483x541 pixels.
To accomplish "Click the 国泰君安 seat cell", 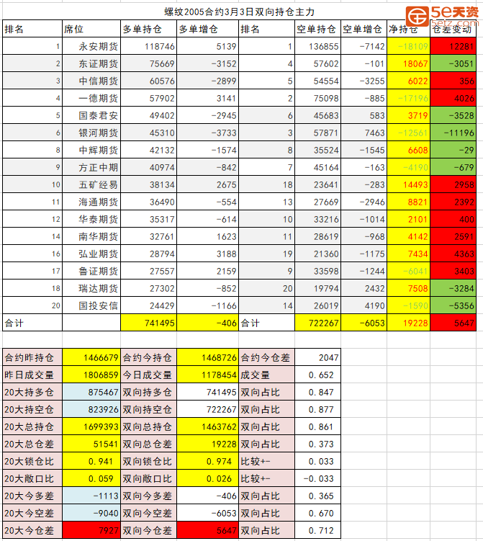I will pos(91,115).
